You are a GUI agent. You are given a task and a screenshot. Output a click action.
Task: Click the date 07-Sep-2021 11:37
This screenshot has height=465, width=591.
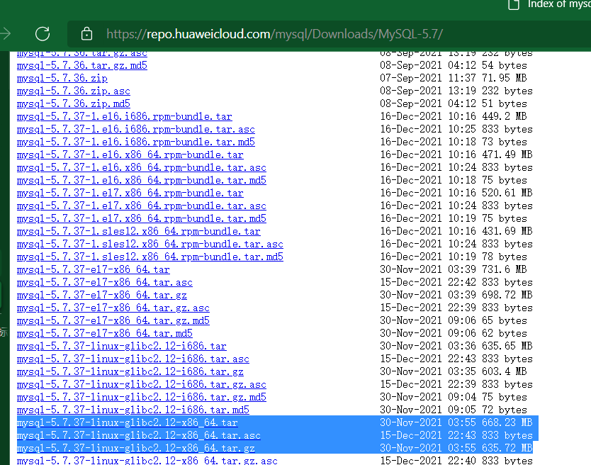point(428,78)
